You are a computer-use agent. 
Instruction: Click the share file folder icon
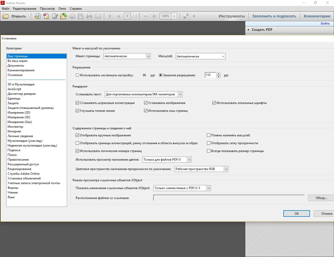[x=63, y=16]
